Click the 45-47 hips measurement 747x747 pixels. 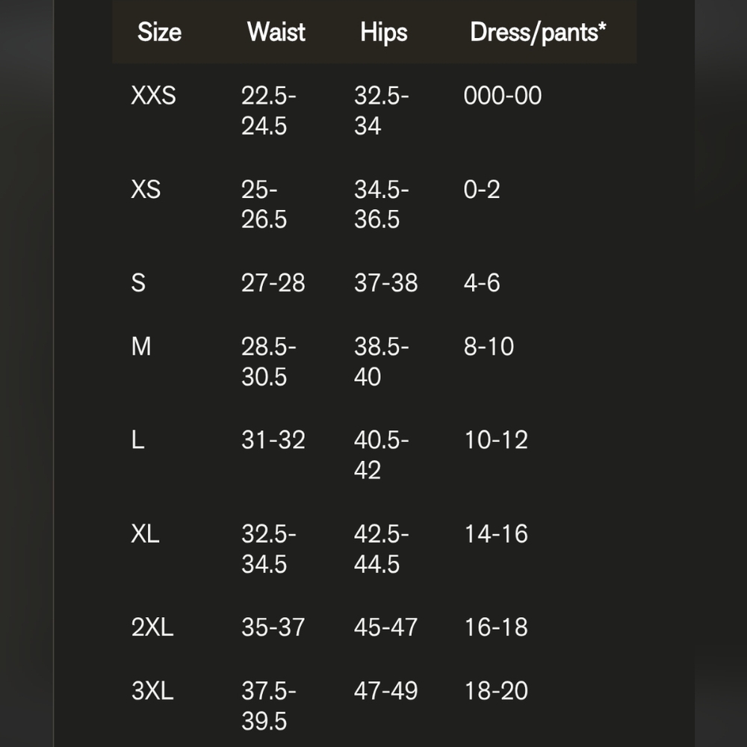coord(385,627)
